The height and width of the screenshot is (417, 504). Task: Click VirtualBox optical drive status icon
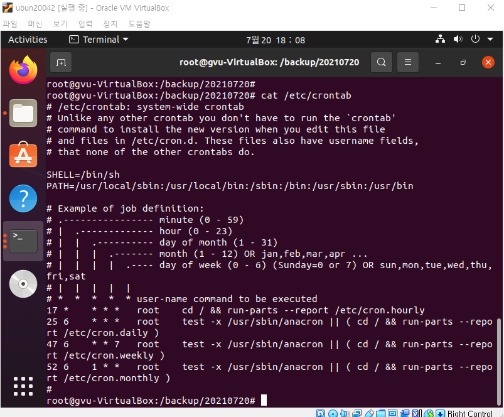click(x=333, y=413)
